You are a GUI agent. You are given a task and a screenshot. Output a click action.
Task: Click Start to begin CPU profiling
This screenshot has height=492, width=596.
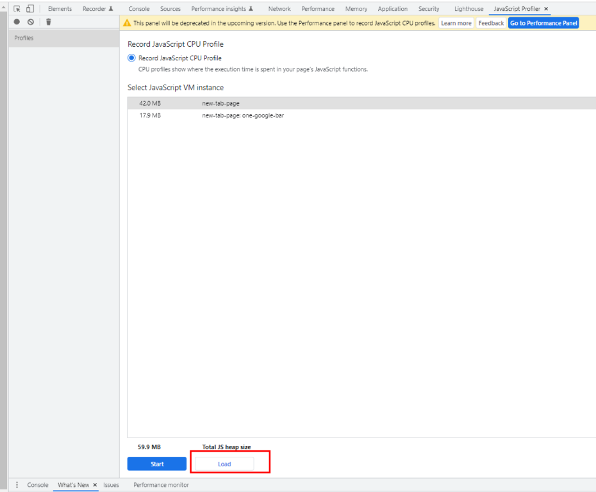click(x=156, y=463)
